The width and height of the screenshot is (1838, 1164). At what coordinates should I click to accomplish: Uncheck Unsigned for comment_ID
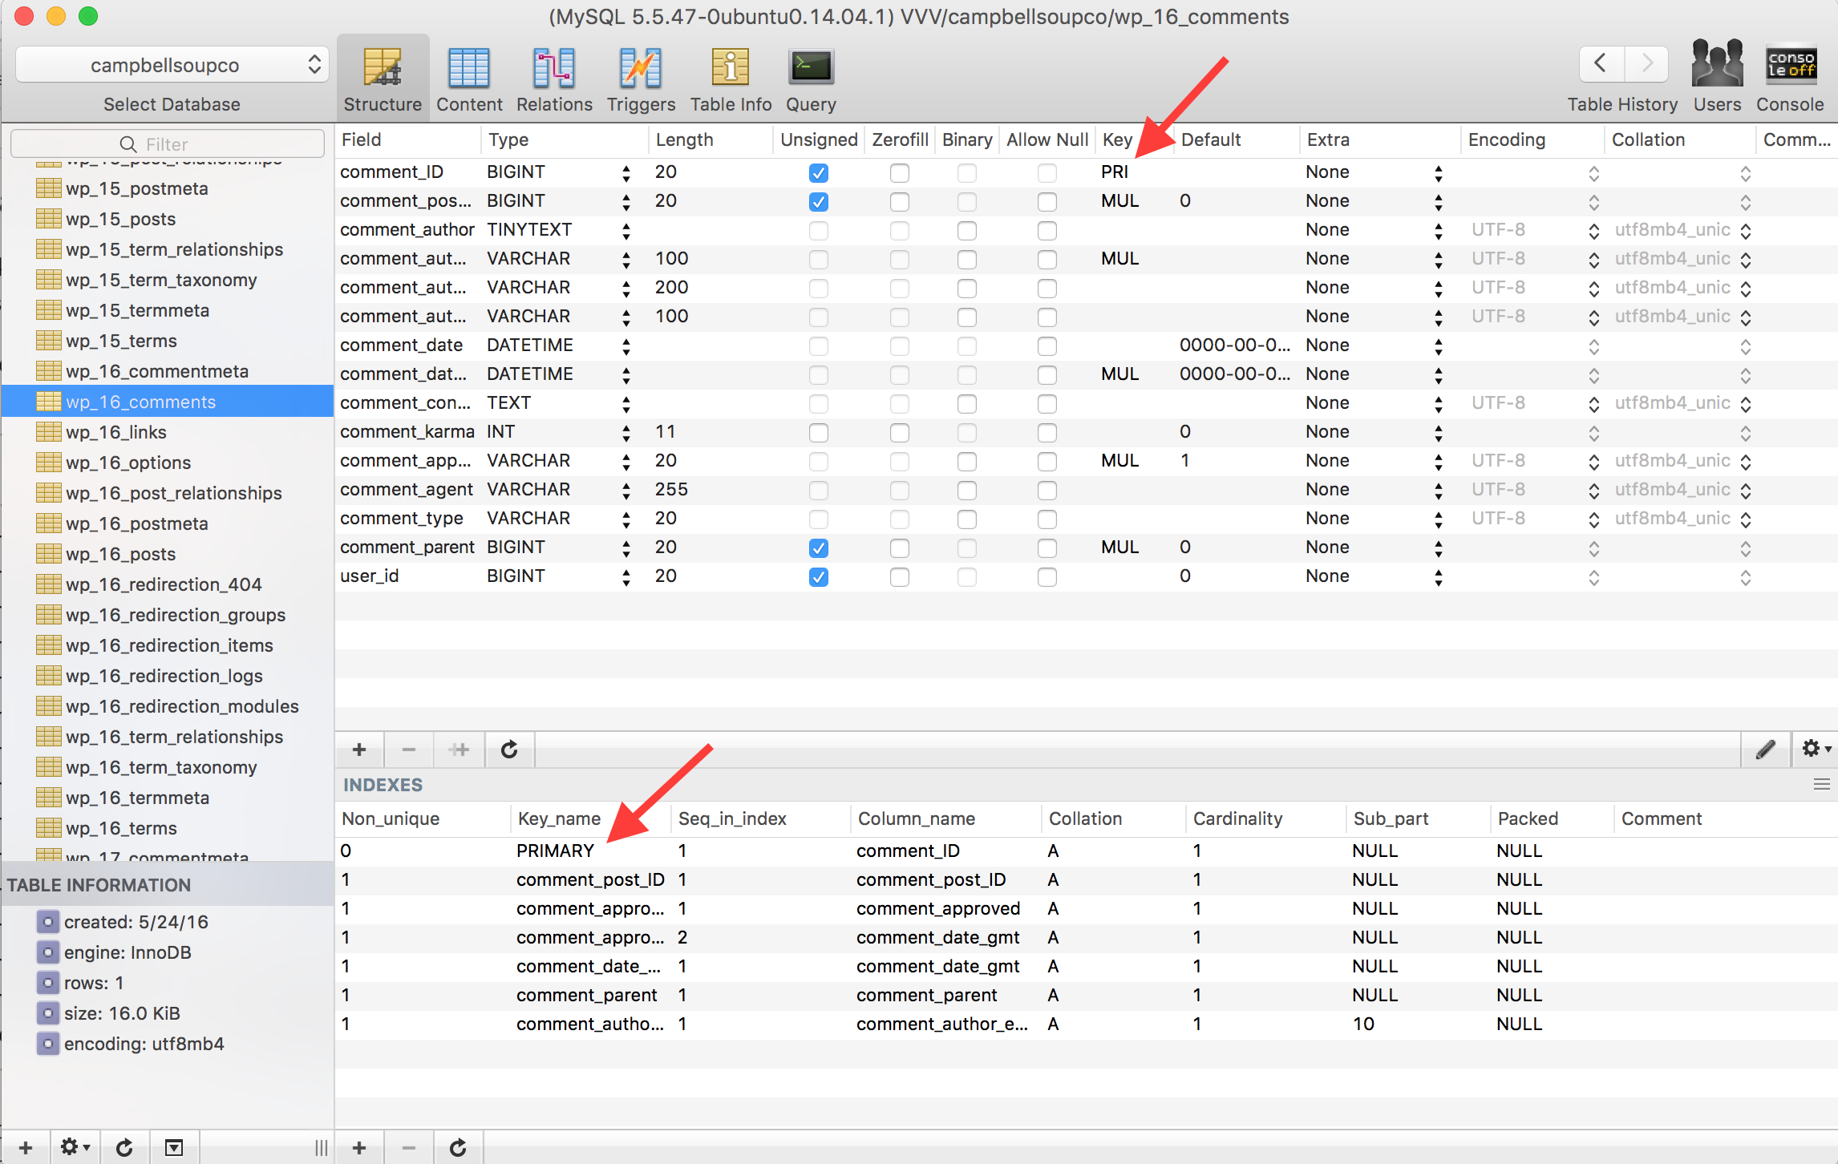tap(818, 172)
